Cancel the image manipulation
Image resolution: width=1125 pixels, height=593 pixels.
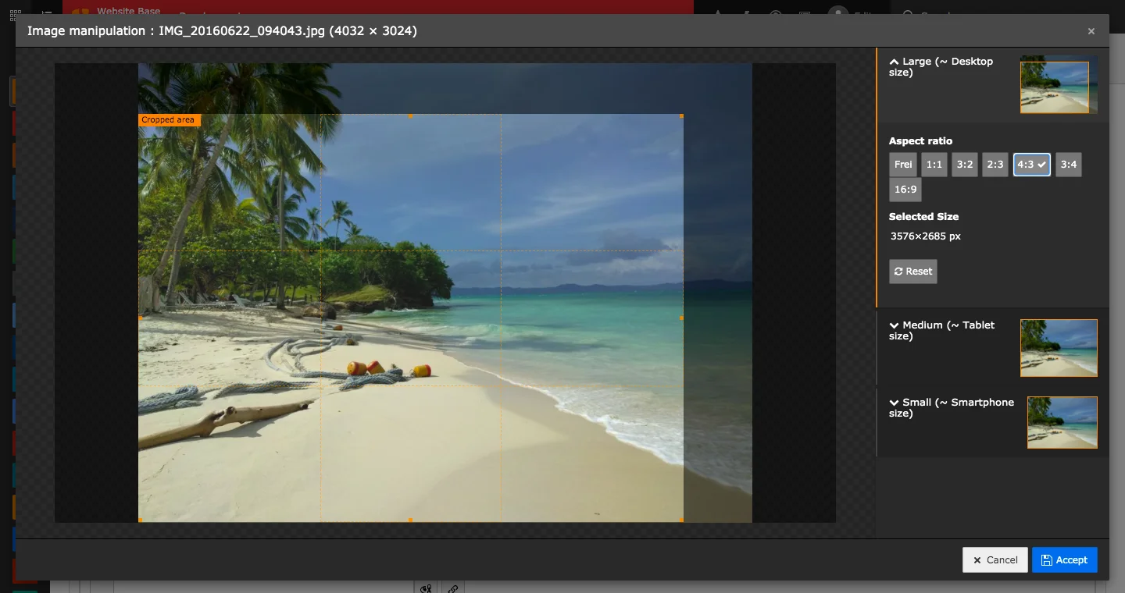pyautogui.click(x=995, y=559)
